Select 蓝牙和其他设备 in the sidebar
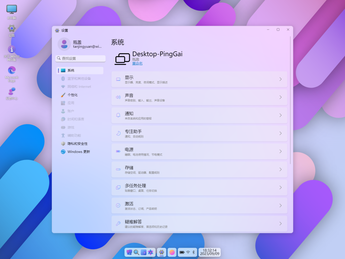Screen dimensions: 345x259 pos(80,78)
